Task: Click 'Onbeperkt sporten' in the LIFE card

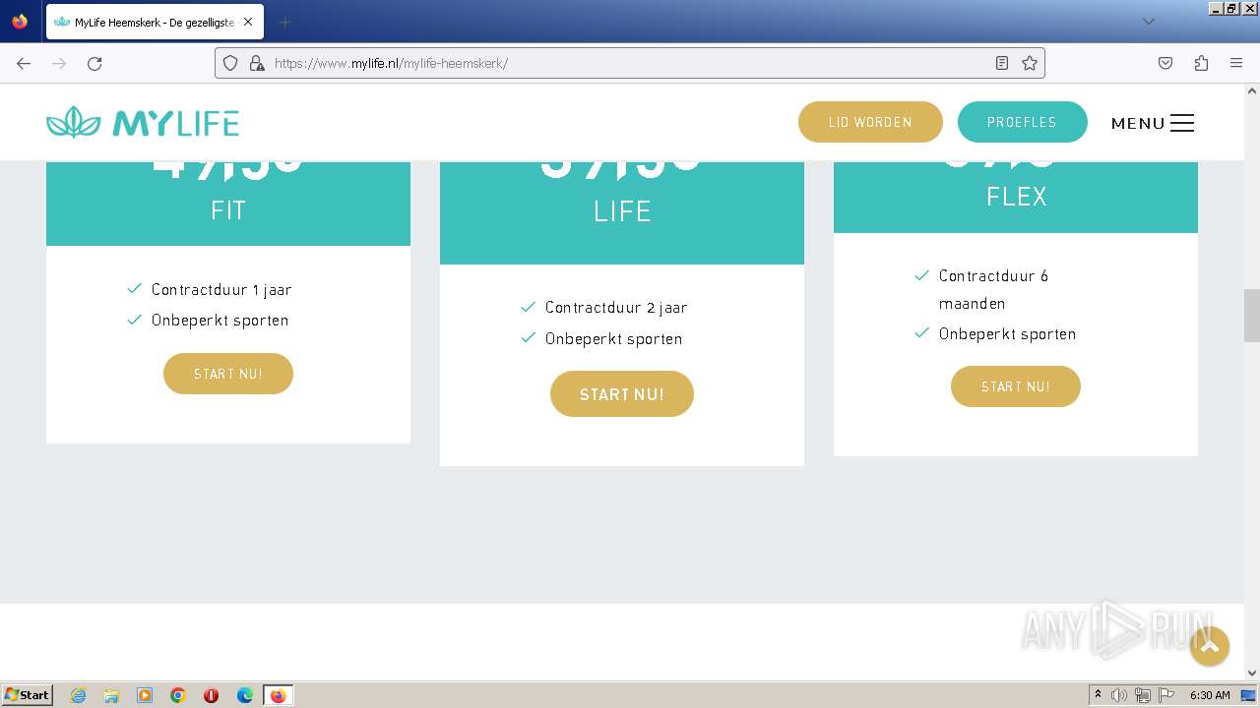Action: (x=614, y=338)
